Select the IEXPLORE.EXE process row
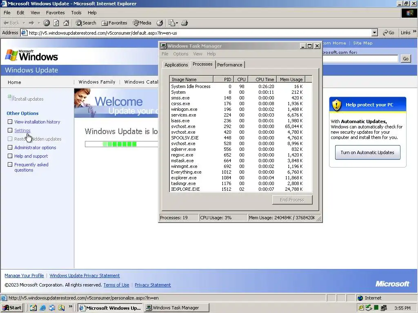 240,189
